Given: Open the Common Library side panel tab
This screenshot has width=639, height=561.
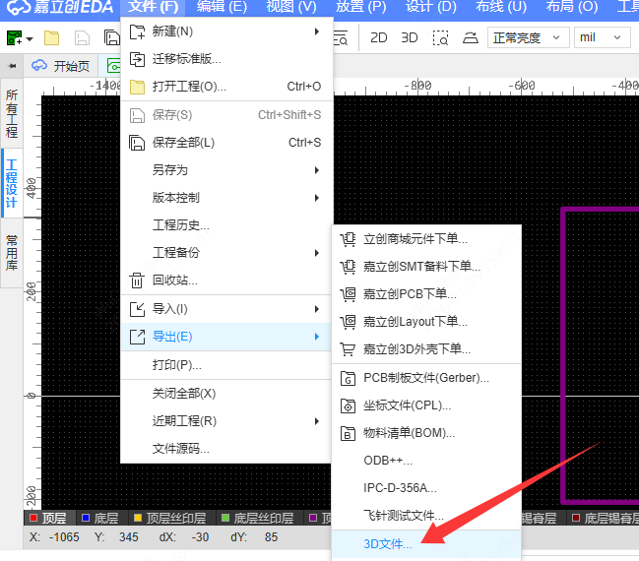Looking at the screenshot, I should pos(12,253).
